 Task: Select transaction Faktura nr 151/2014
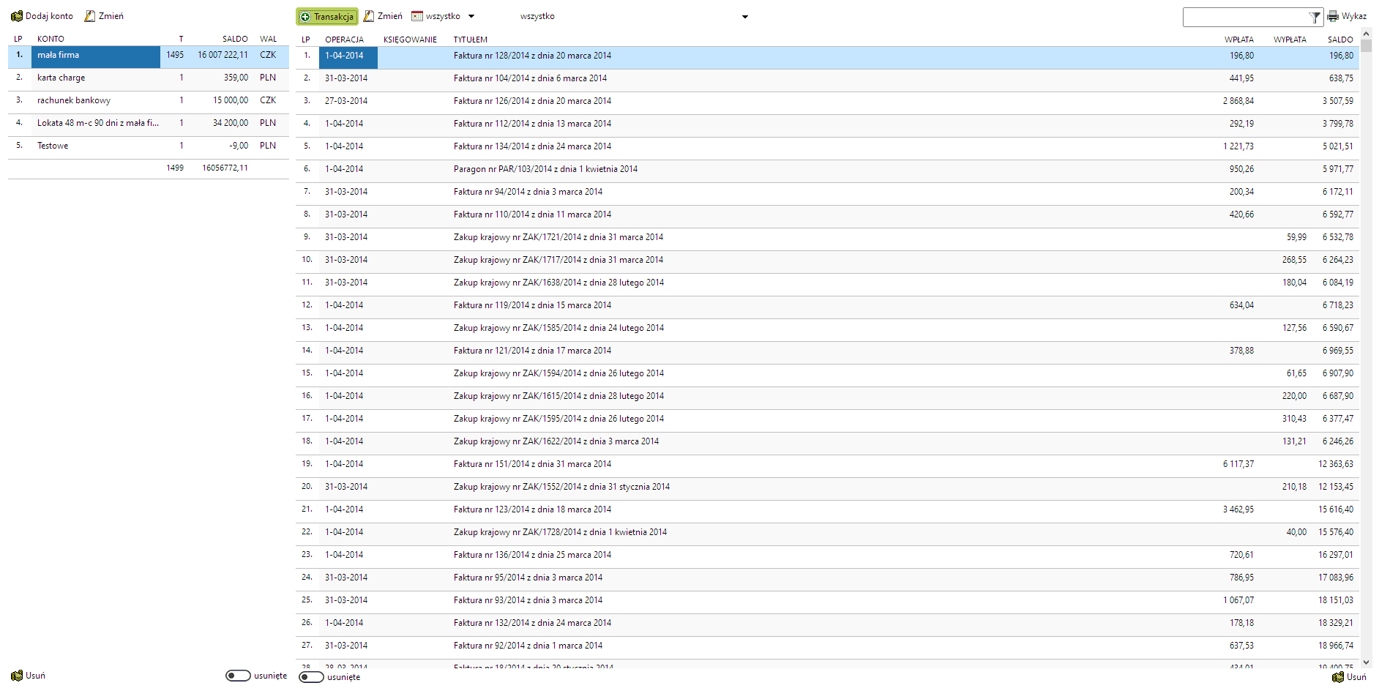532,464
